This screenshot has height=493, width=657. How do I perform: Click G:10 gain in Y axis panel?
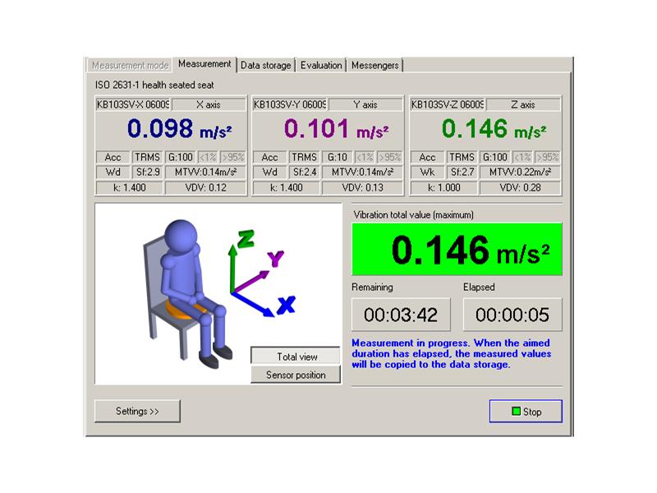(338, 157)
